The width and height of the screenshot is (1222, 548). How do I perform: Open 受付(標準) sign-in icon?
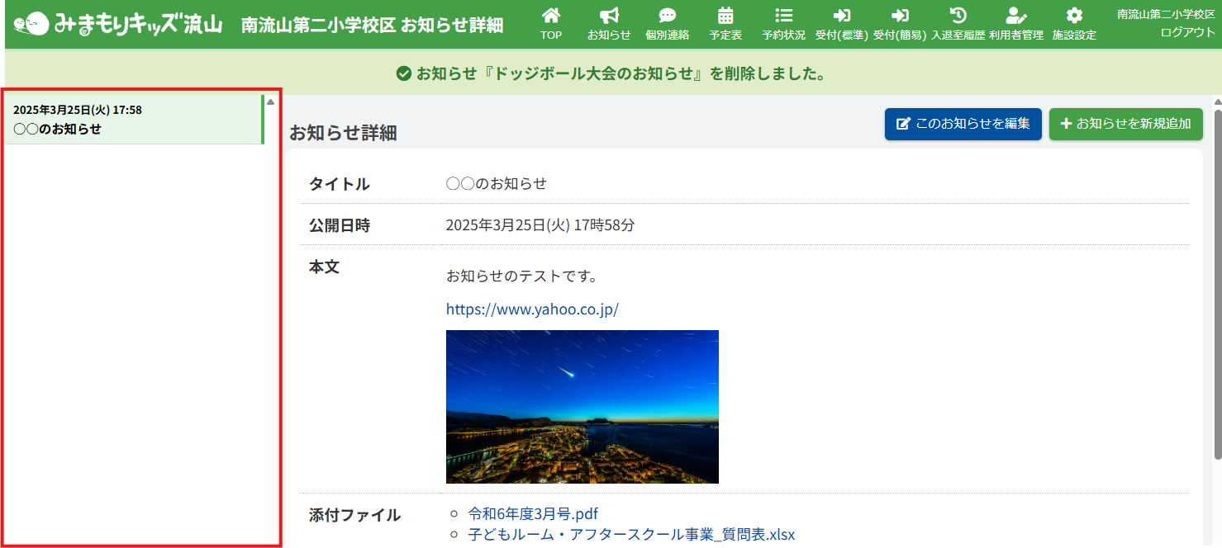point(841,17)
